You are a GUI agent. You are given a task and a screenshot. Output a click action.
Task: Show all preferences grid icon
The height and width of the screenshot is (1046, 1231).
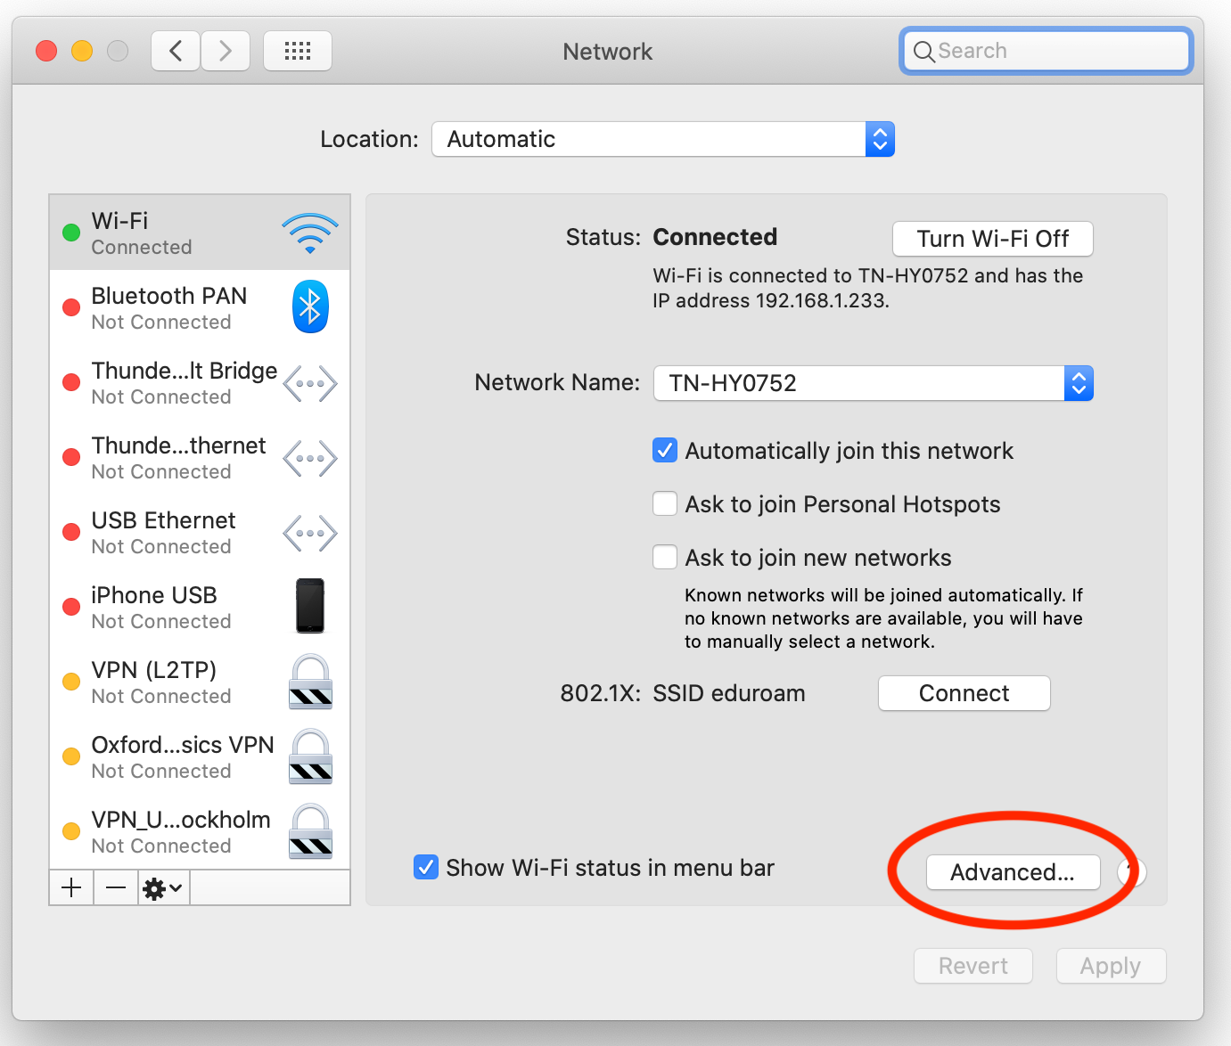(298, 51)
